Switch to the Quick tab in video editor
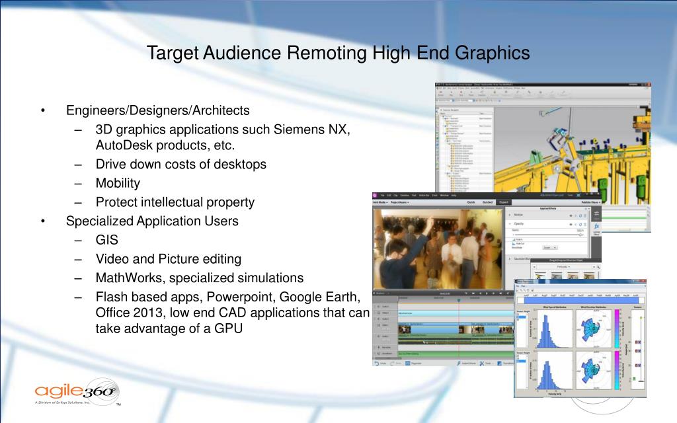Viewport: 677px width, 423px height. click(x=471, y=202)
